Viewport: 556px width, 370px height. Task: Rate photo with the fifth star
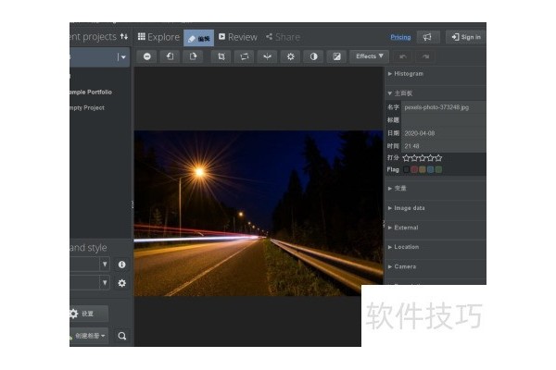click(x=438, y=158)
